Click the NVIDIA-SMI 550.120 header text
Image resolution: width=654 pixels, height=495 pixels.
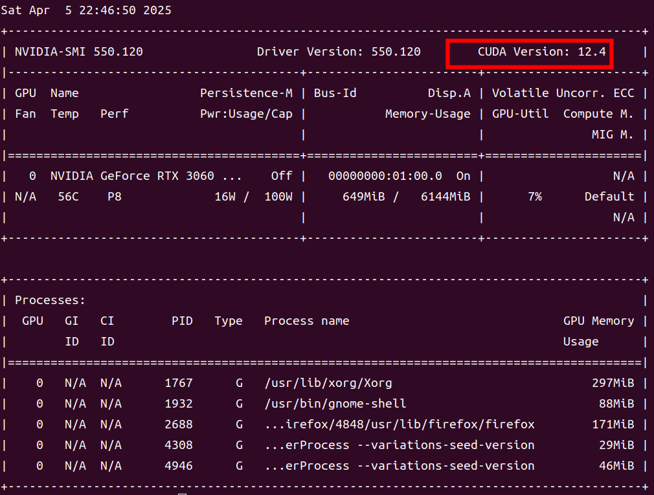point(79,52)
